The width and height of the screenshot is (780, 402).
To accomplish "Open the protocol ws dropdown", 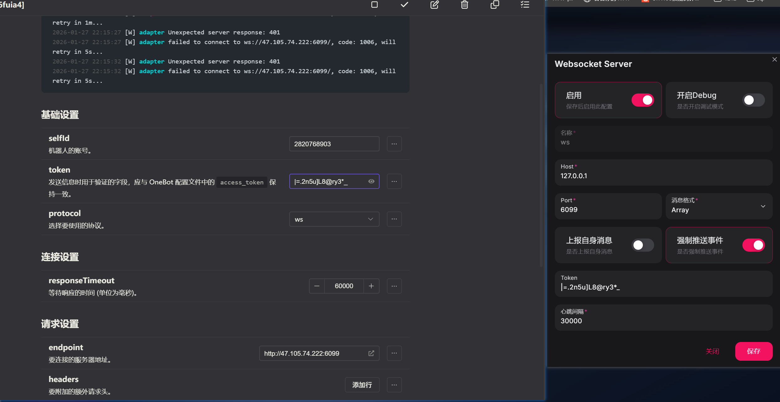I will point(334,219).
